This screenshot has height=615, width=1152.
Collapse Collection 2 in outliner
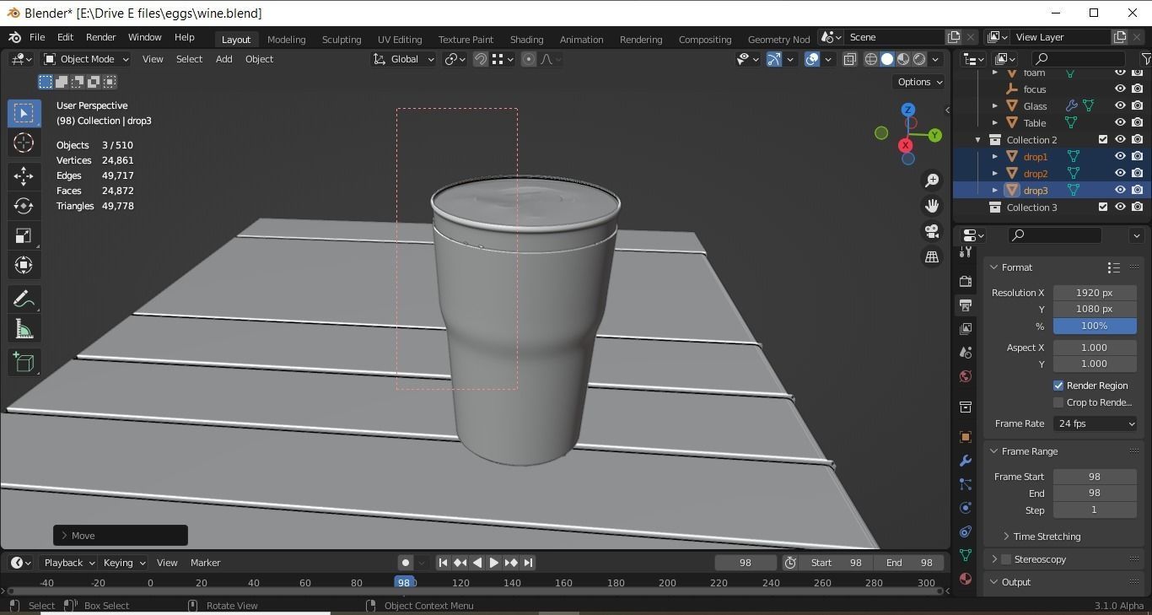(978, 140)
